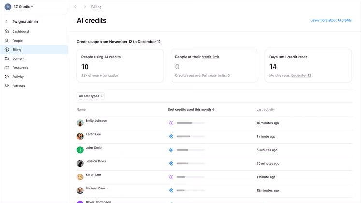Click the Billing breadcrumb label
This screenshot has width=361, height=203.
pyautogui.click(x=96, y=7)
